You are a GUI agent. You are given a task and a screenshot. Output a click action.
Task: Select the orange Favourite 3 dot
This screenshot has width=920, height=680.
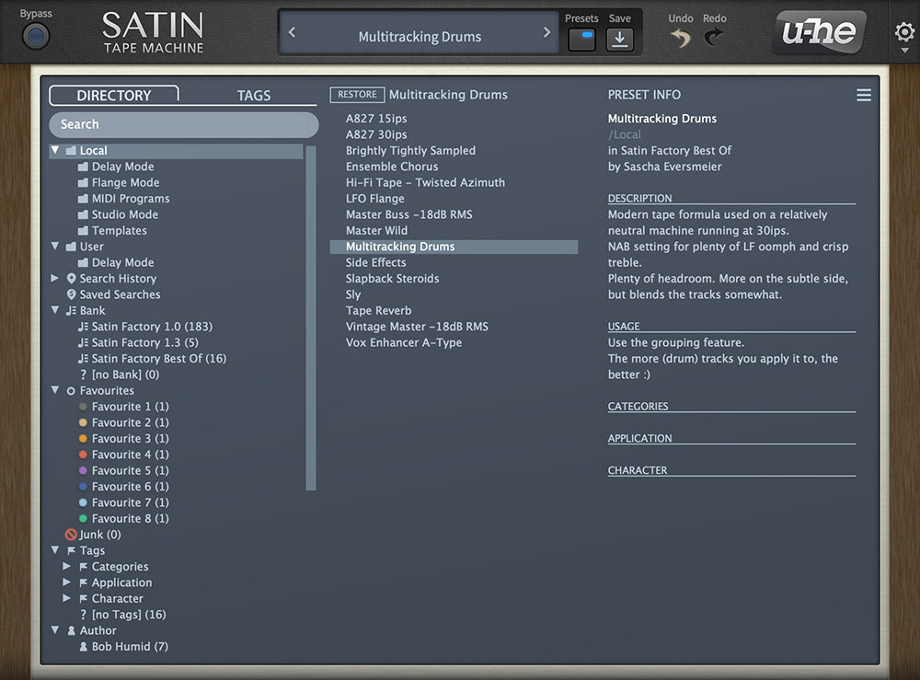click(x=83, y=438)
